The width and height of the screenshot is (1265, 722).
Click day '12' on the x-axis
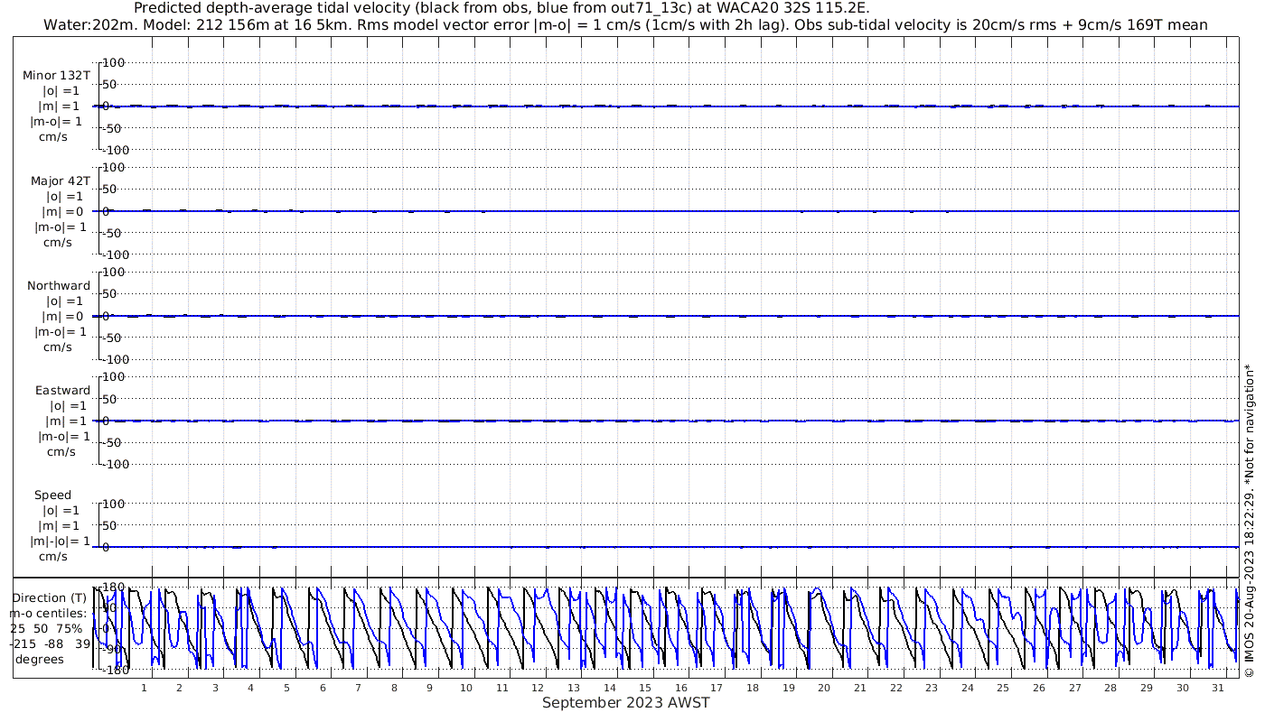(x=538, y=688)
